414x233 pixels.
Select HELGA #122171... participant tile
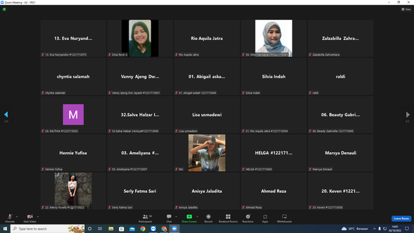click(x=274, y=153)
